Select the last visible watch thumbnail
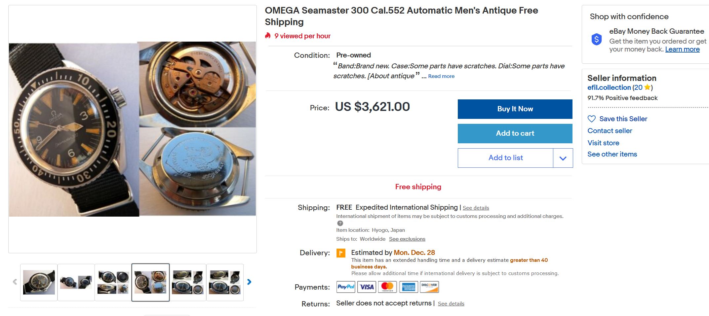The image size is (709, 316). coord(225,282)
